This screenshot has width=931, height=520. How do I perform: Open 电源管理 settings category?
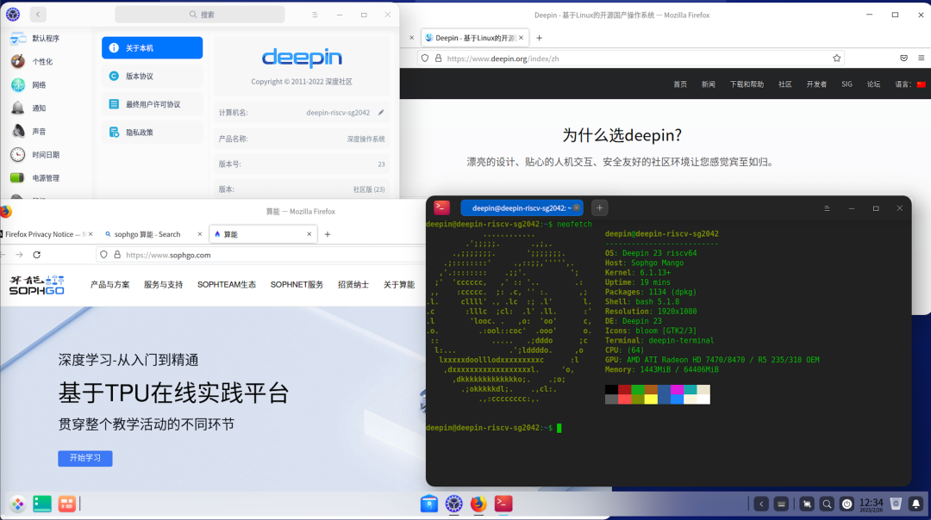click(x=47, y=178)
